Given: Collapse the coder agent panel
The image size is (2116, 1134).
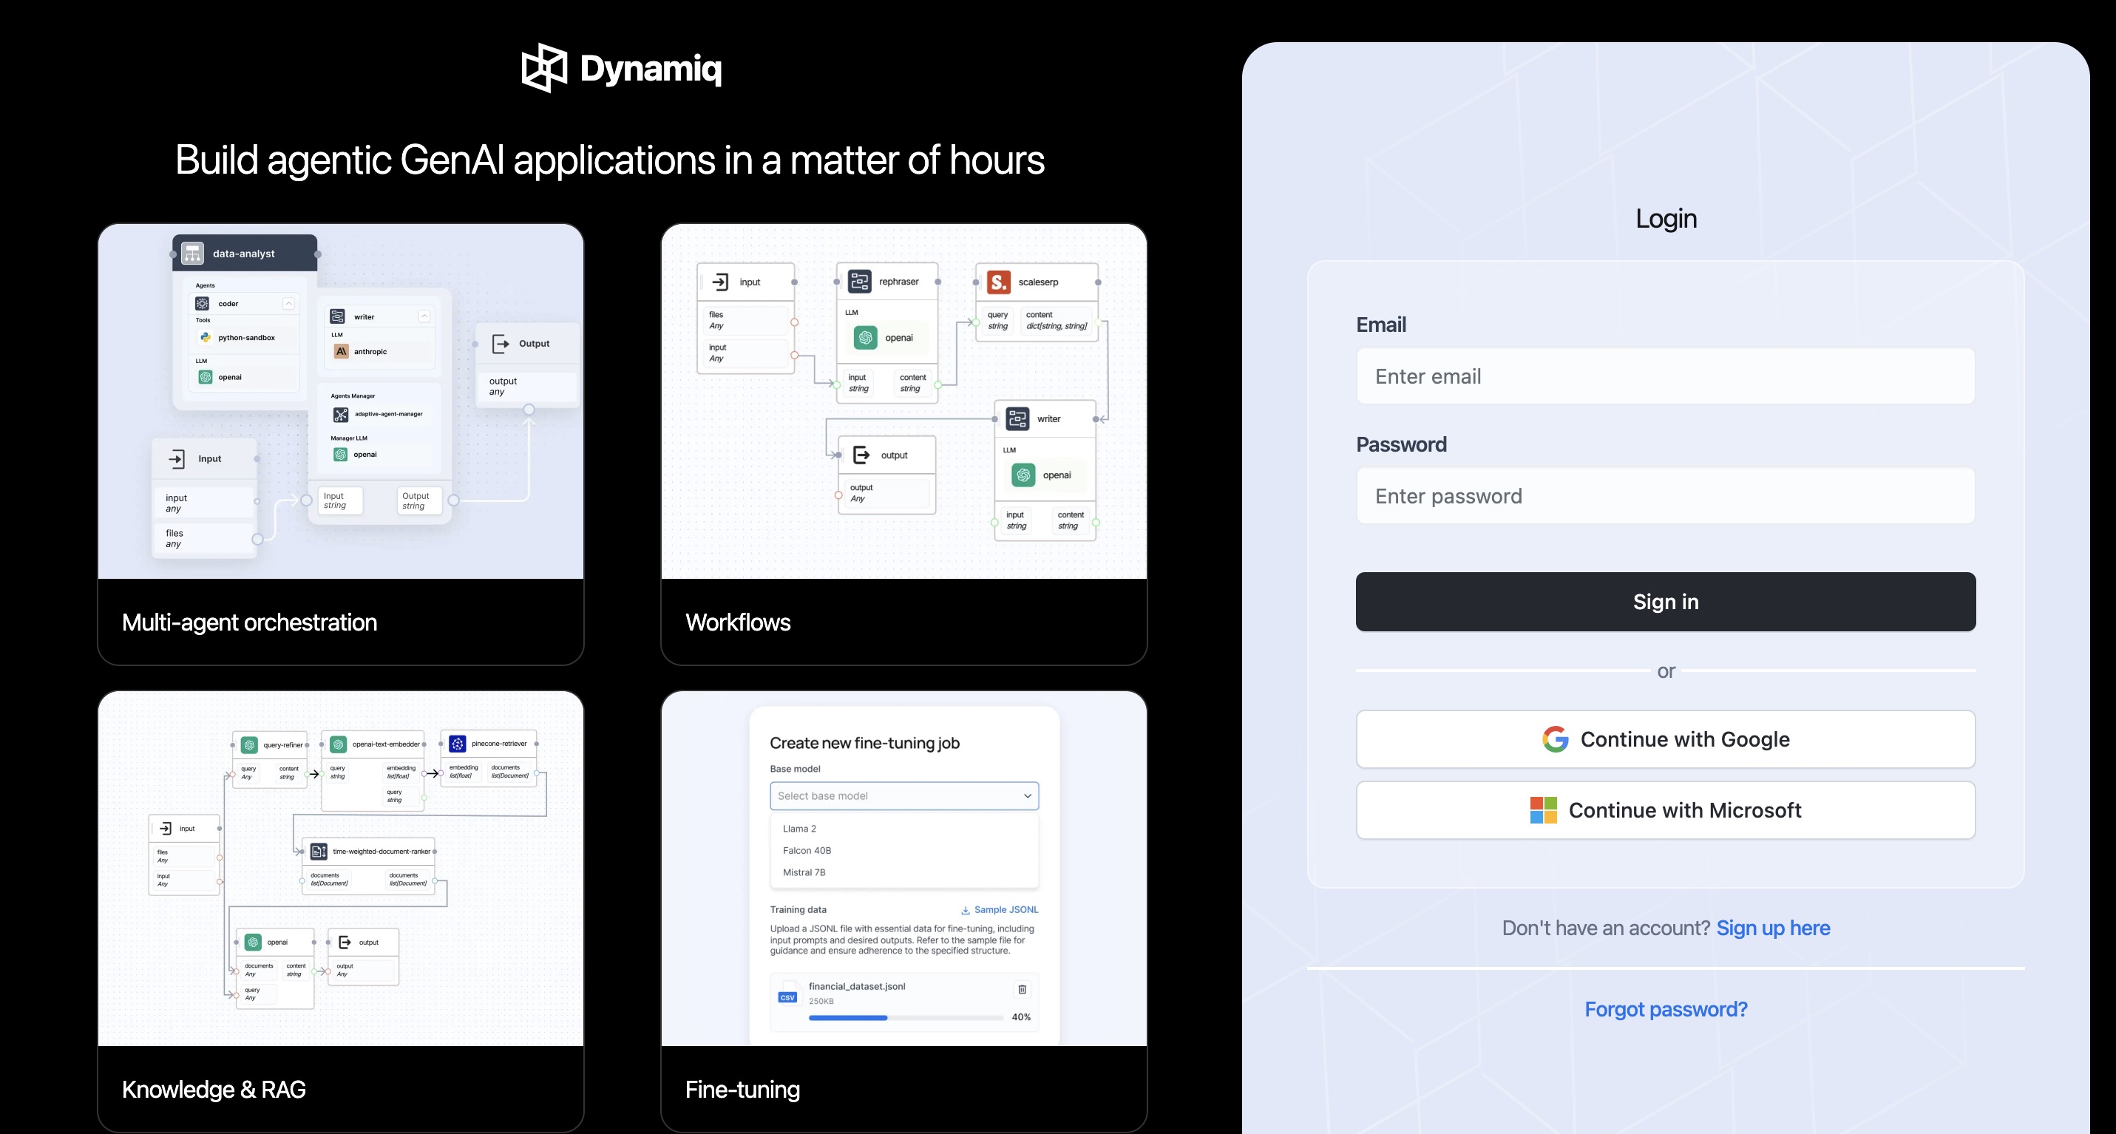Looking at the screenshot, I should click(x=288, y=302).
